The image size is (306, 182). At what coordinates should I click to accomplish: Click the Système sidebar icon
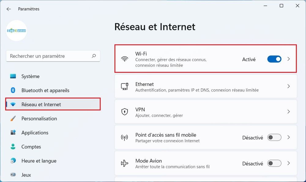(x=13, y=76)
